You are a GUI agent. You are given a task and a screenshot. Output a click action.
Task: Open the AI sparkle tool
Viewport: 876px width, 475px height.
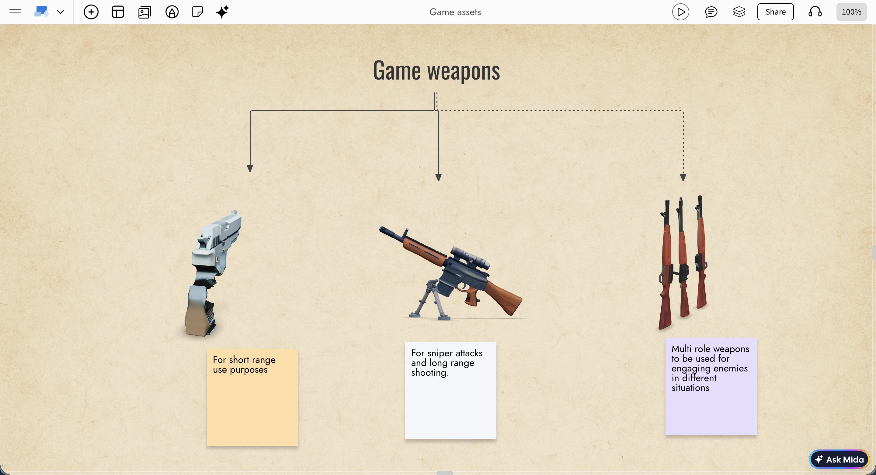222,12
